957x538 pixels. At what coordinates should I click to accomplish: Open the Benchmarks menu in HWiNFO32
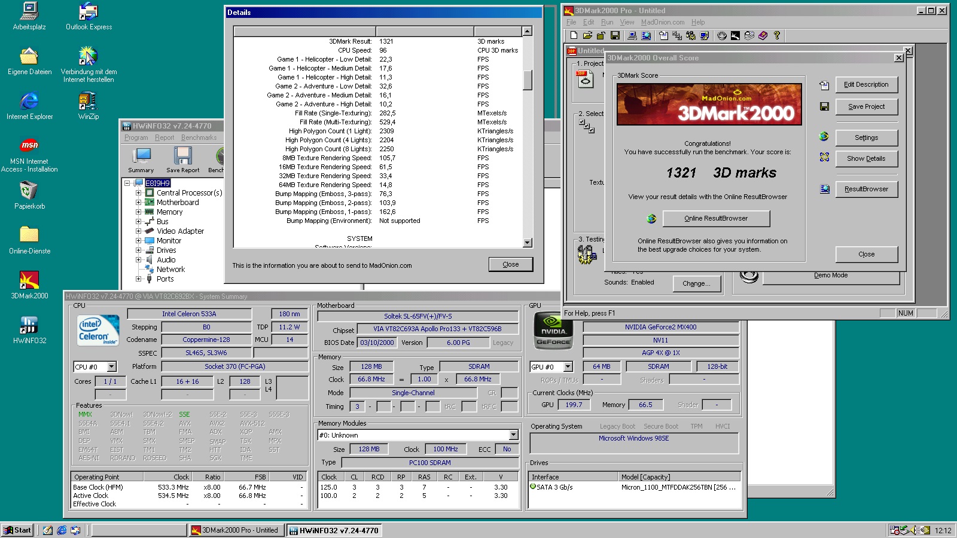click(199, 137)
